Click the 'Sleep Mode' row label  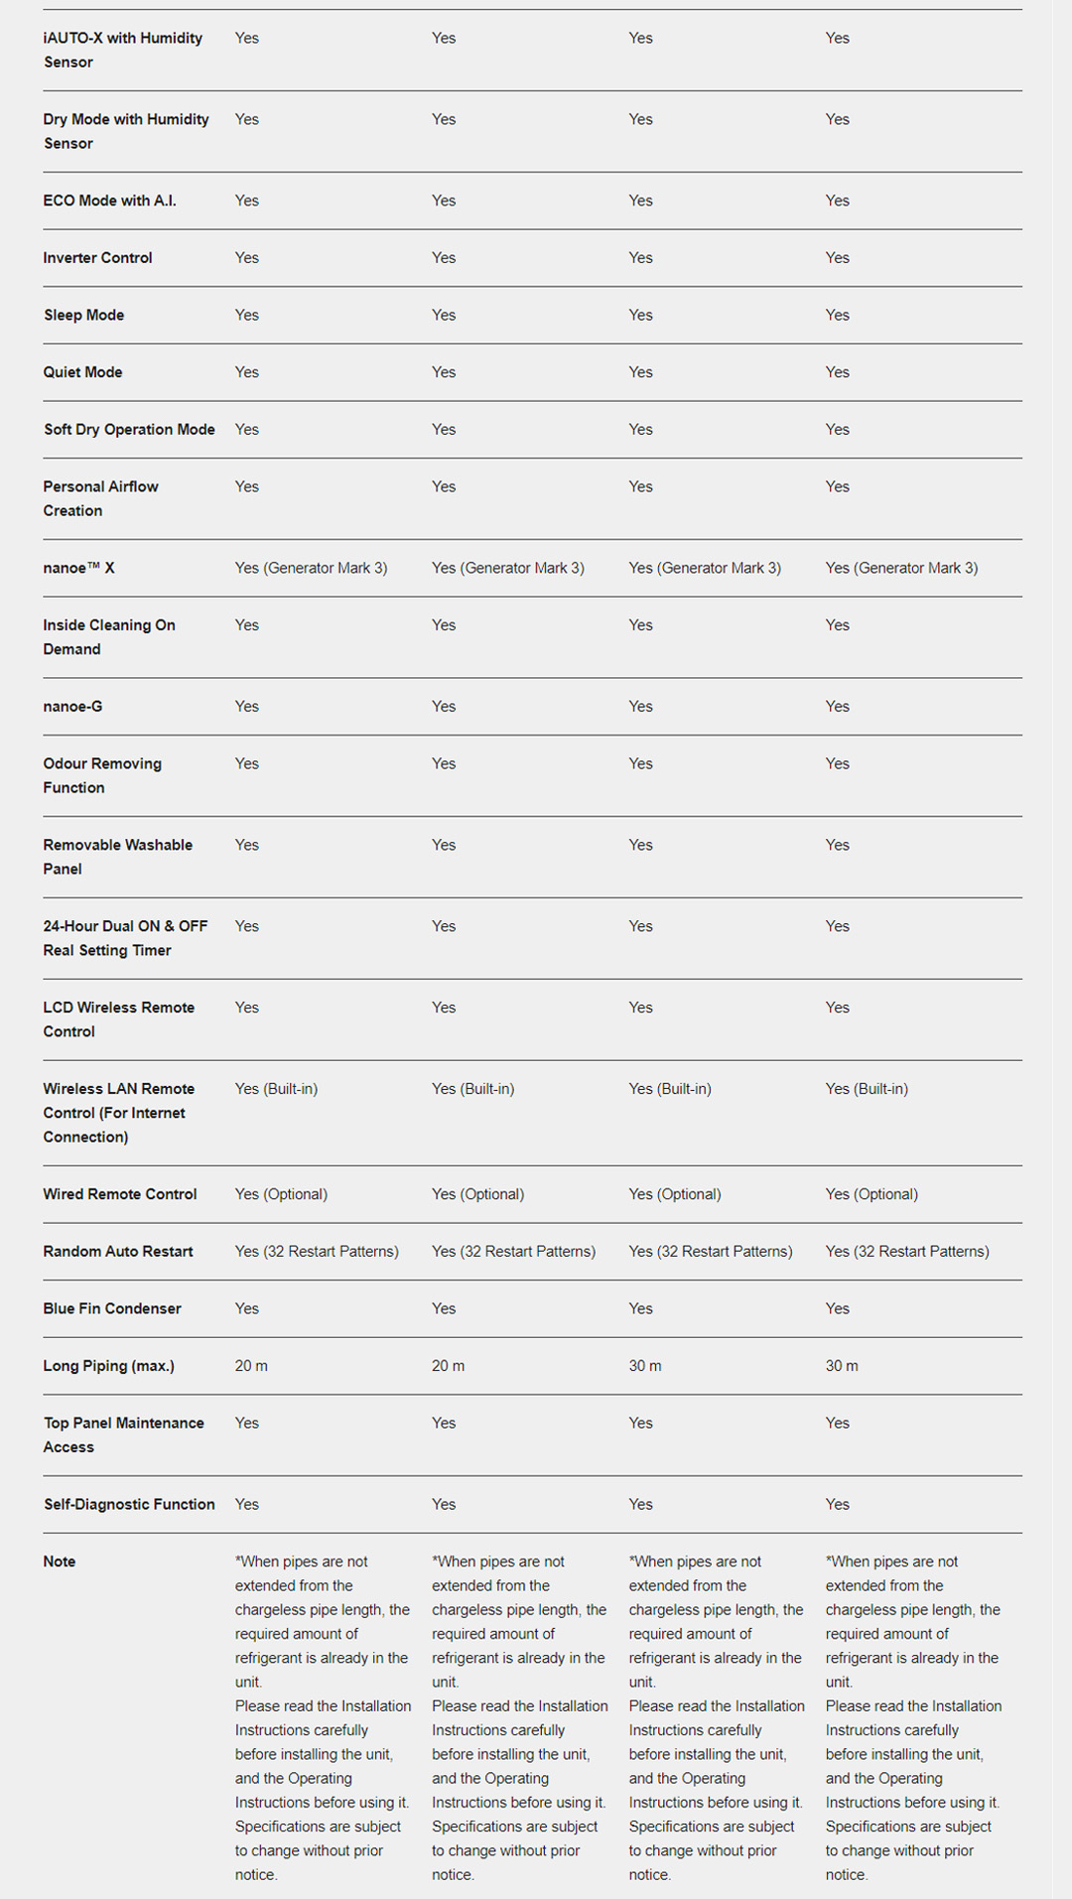tap(83, 315)
